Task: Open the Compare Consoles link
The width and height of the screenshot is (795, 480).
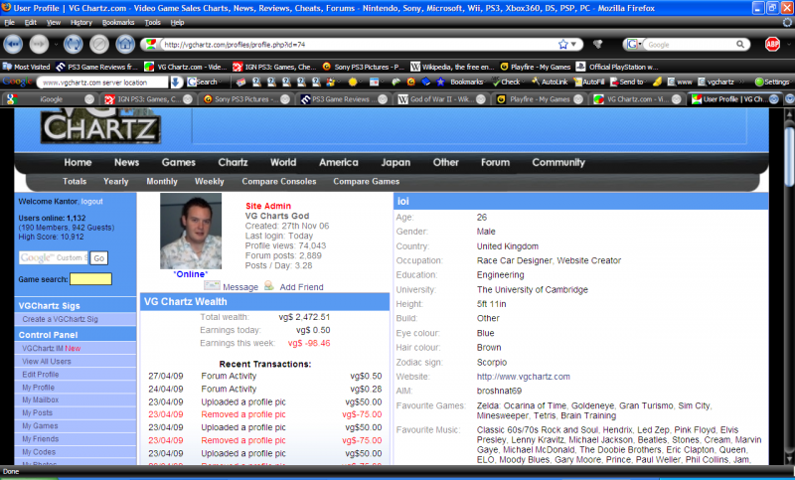Action: [279, 182]
